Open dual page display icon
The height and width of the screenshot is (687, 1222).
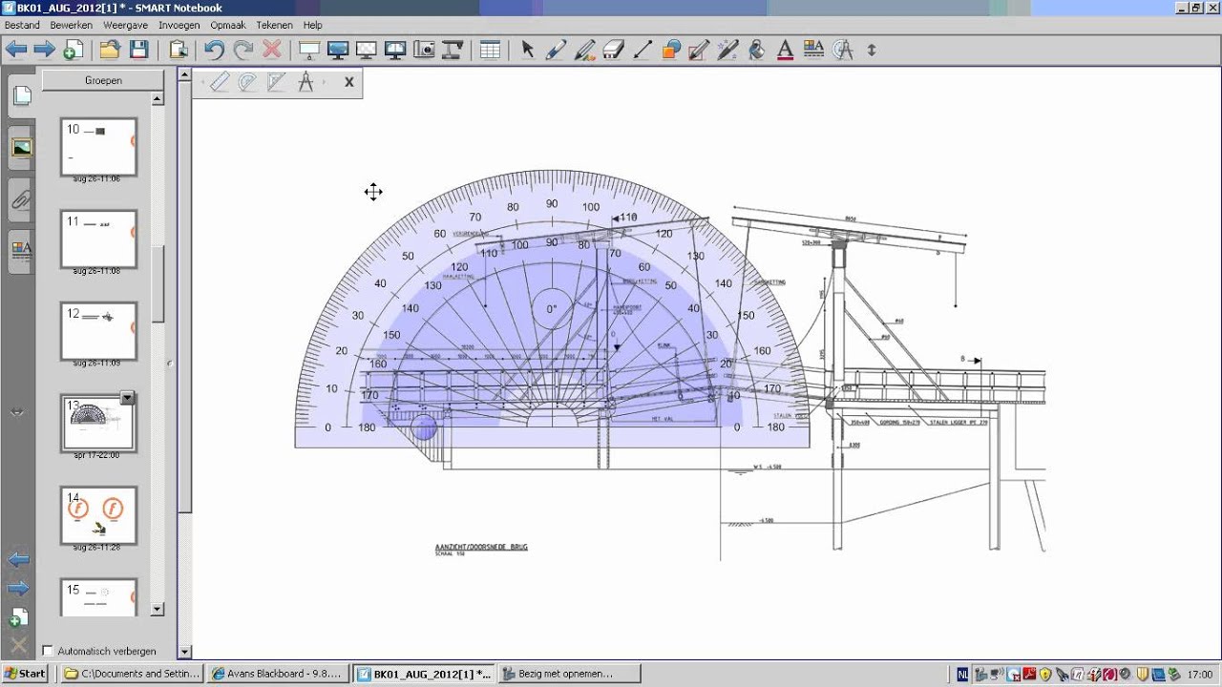point(395,50)
